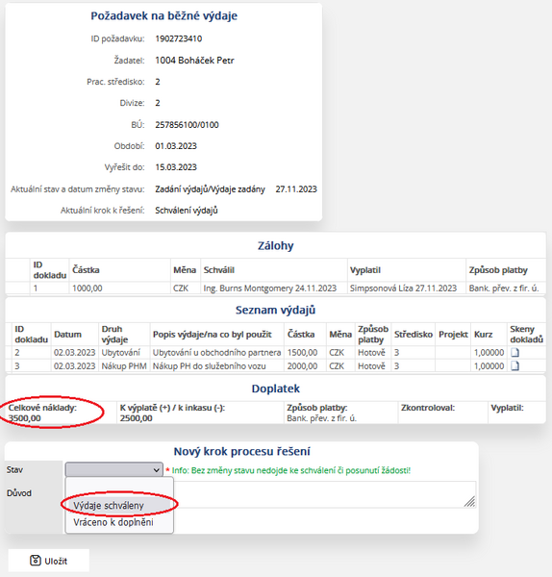Click payer 'Simpsonová Líza 27.11.2023'

[403, 288]
